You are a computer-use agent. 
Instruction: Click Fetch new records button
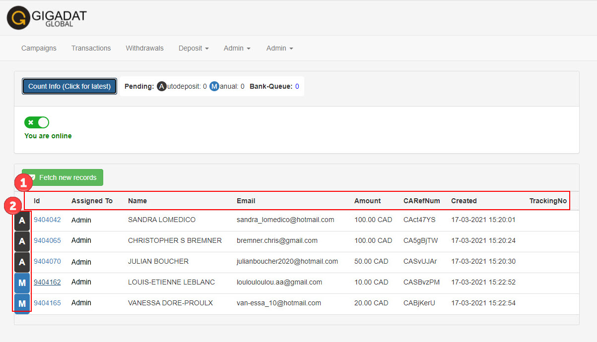coord(63,177)
